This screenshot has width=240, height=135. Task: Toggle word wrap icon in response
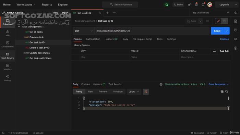146,92
